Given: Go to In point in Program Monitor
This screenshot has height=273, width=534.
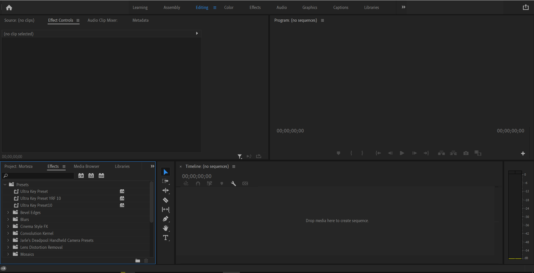Looking at the screenshot, I should point(378,153).
